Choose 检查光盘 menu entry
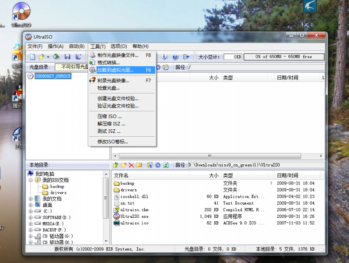The width and height of the screenshot is (349, 263). [x=122, y=88]
